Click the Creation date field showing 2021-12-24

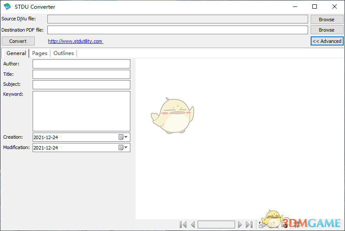coord(81,137)
